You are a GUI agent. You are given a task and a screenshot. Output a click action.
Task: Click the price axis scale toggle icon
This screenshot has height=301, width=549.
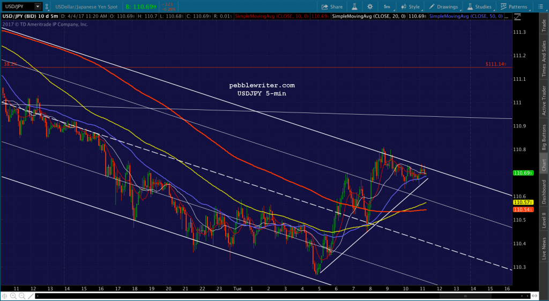517,17
